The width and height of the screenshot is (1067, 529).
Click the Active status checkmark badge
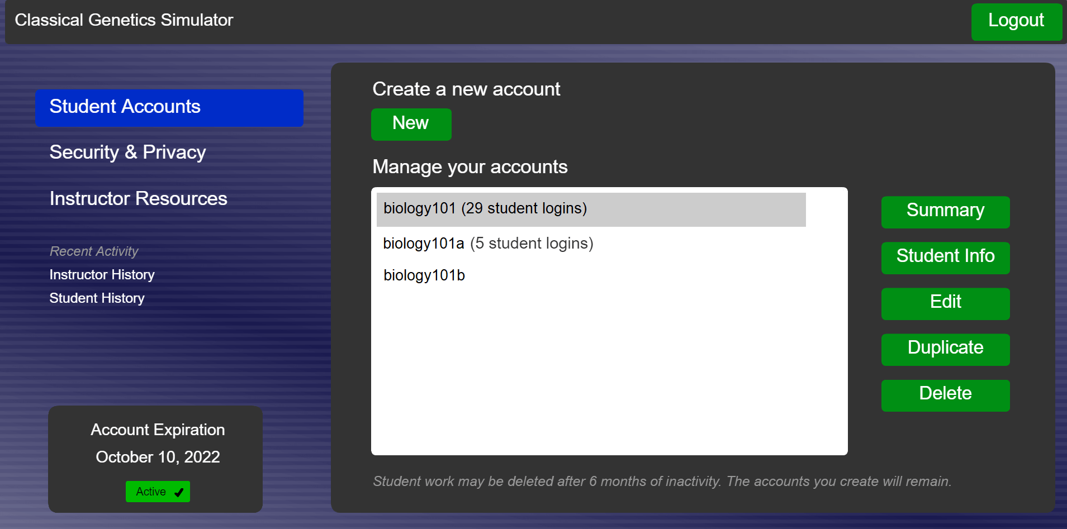coord(158,492)
